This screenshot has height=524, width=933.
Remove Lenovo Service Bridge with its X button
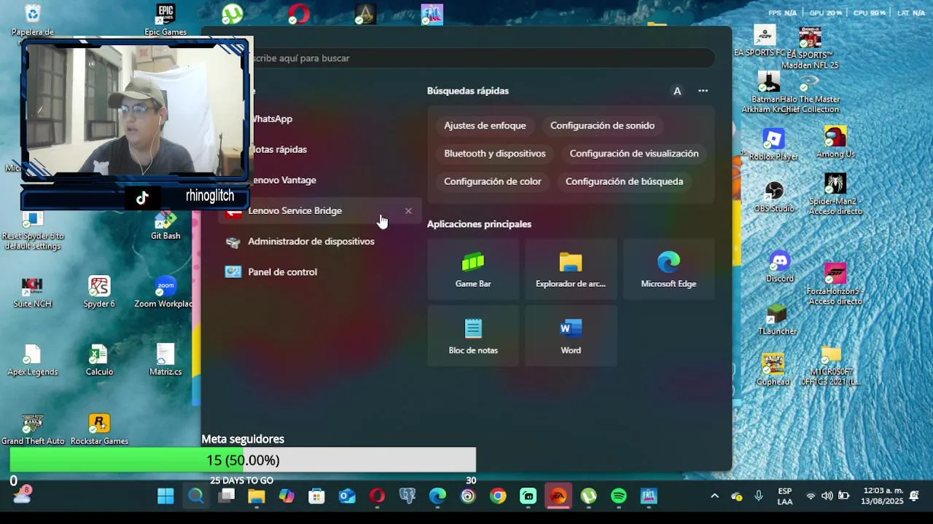click(x=408, y=211)
